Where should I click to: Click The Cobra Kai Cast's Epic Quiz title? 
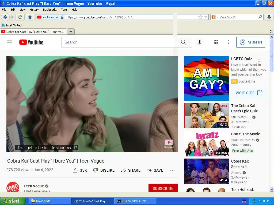pyautogui.click(x=244, y=108)
